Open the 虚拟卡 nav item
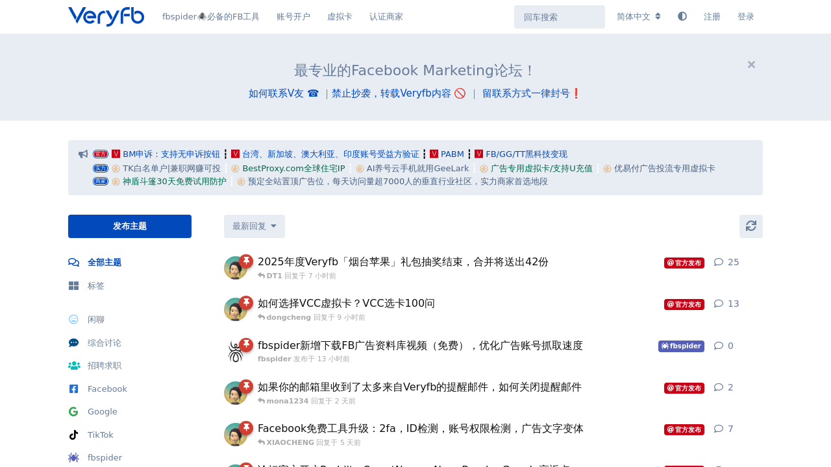The width and height of the screenshot is (831, 467). [340, 17]
